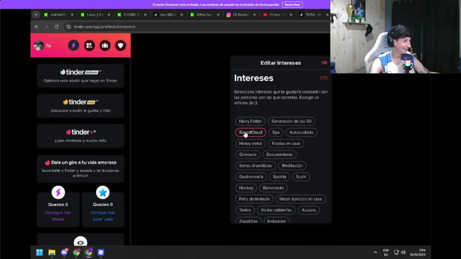461x259 pixels.
Task: Open site info icon beside URL
Action: pos(68,27)
